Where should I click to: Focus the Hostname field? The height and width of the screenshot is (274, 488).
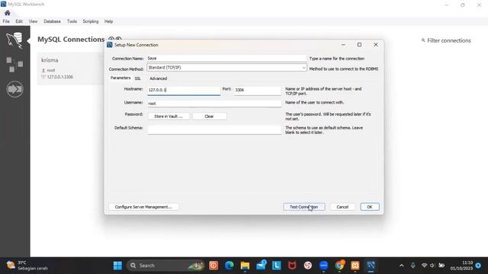pyautogui.click(x=184, y=90)
